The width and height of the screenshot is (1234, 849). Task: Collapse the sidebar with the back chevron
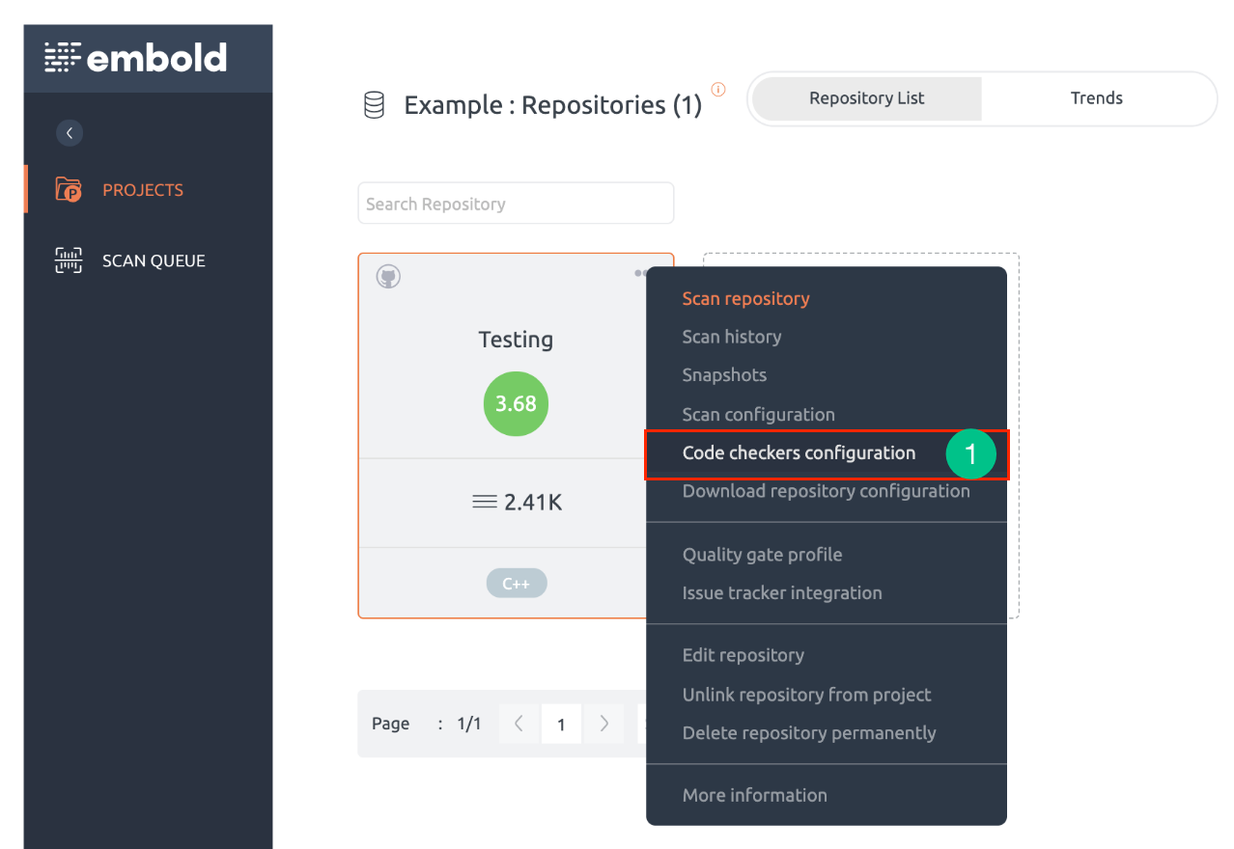click(70, 133)
